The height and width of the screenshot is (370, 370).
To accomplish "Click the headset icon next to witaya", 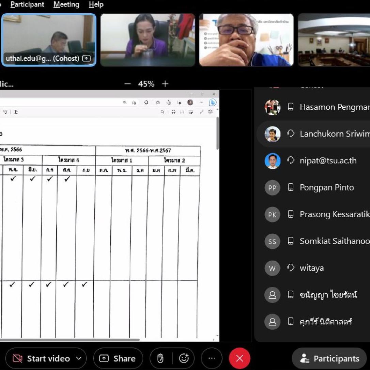I will pyautogui.click(x=291, y=267).
